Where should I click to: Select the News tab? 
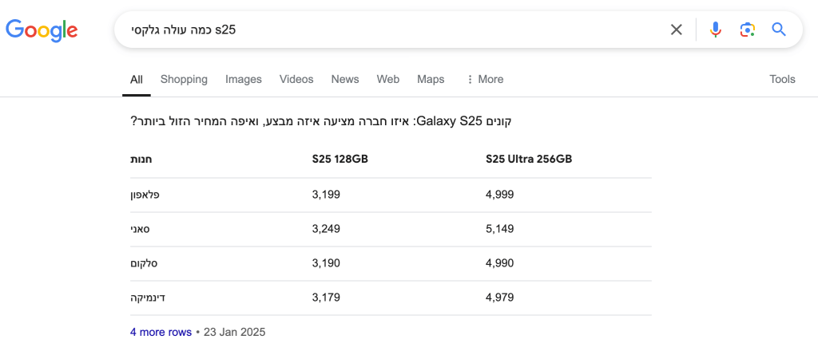[x=345, y=79]
